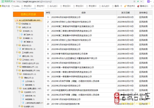This screenshot has width=154, height=108.
Task: Open the 网址大全 bookmark
Action: tap(5, 6)
